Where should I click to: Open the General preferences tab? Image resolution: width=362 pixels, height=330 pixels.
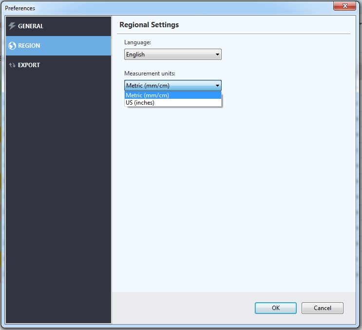31,26
